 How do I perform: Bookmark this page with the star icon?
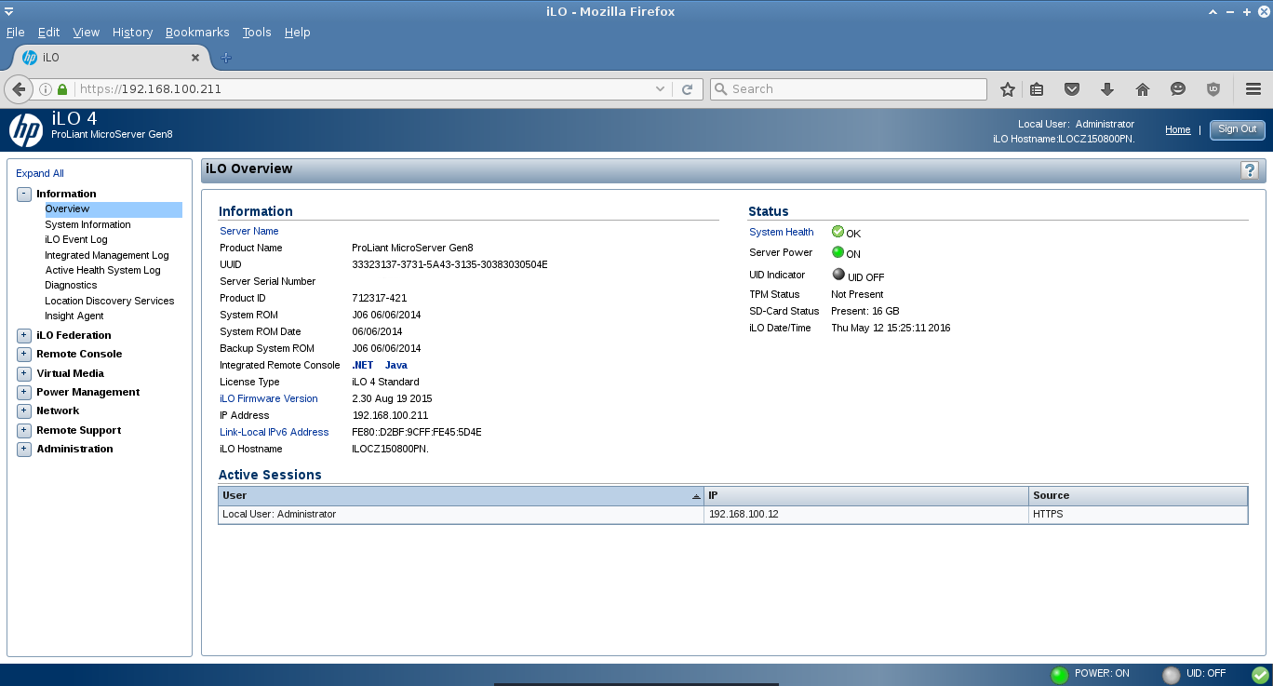(1007, 89)
